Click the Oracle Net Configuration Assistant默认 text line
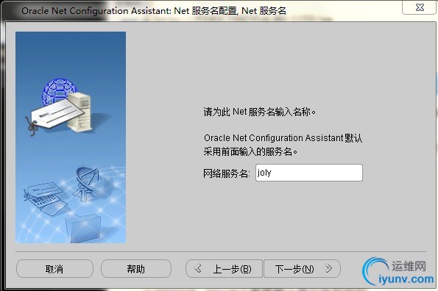The width and height of the screenshot is (438, 291). (x=283, y=138)
